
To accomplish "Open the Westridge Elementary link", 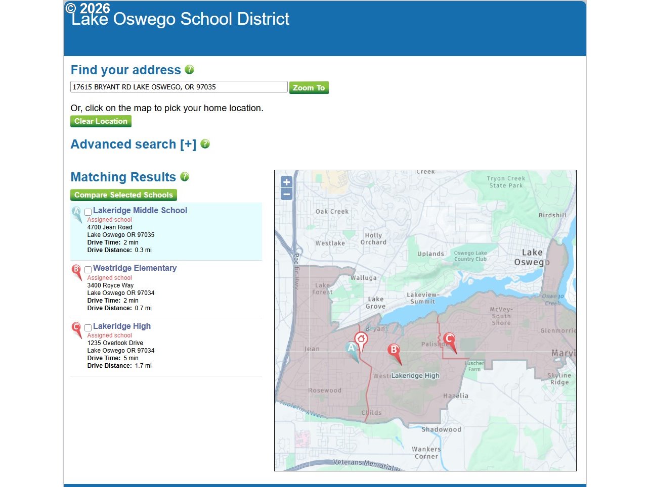I will click(x=135, y=268).
